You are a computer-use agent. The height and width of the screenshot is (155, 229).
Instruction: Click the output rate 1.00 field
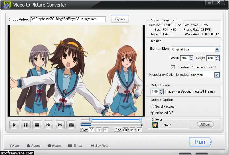coord(155,91)
